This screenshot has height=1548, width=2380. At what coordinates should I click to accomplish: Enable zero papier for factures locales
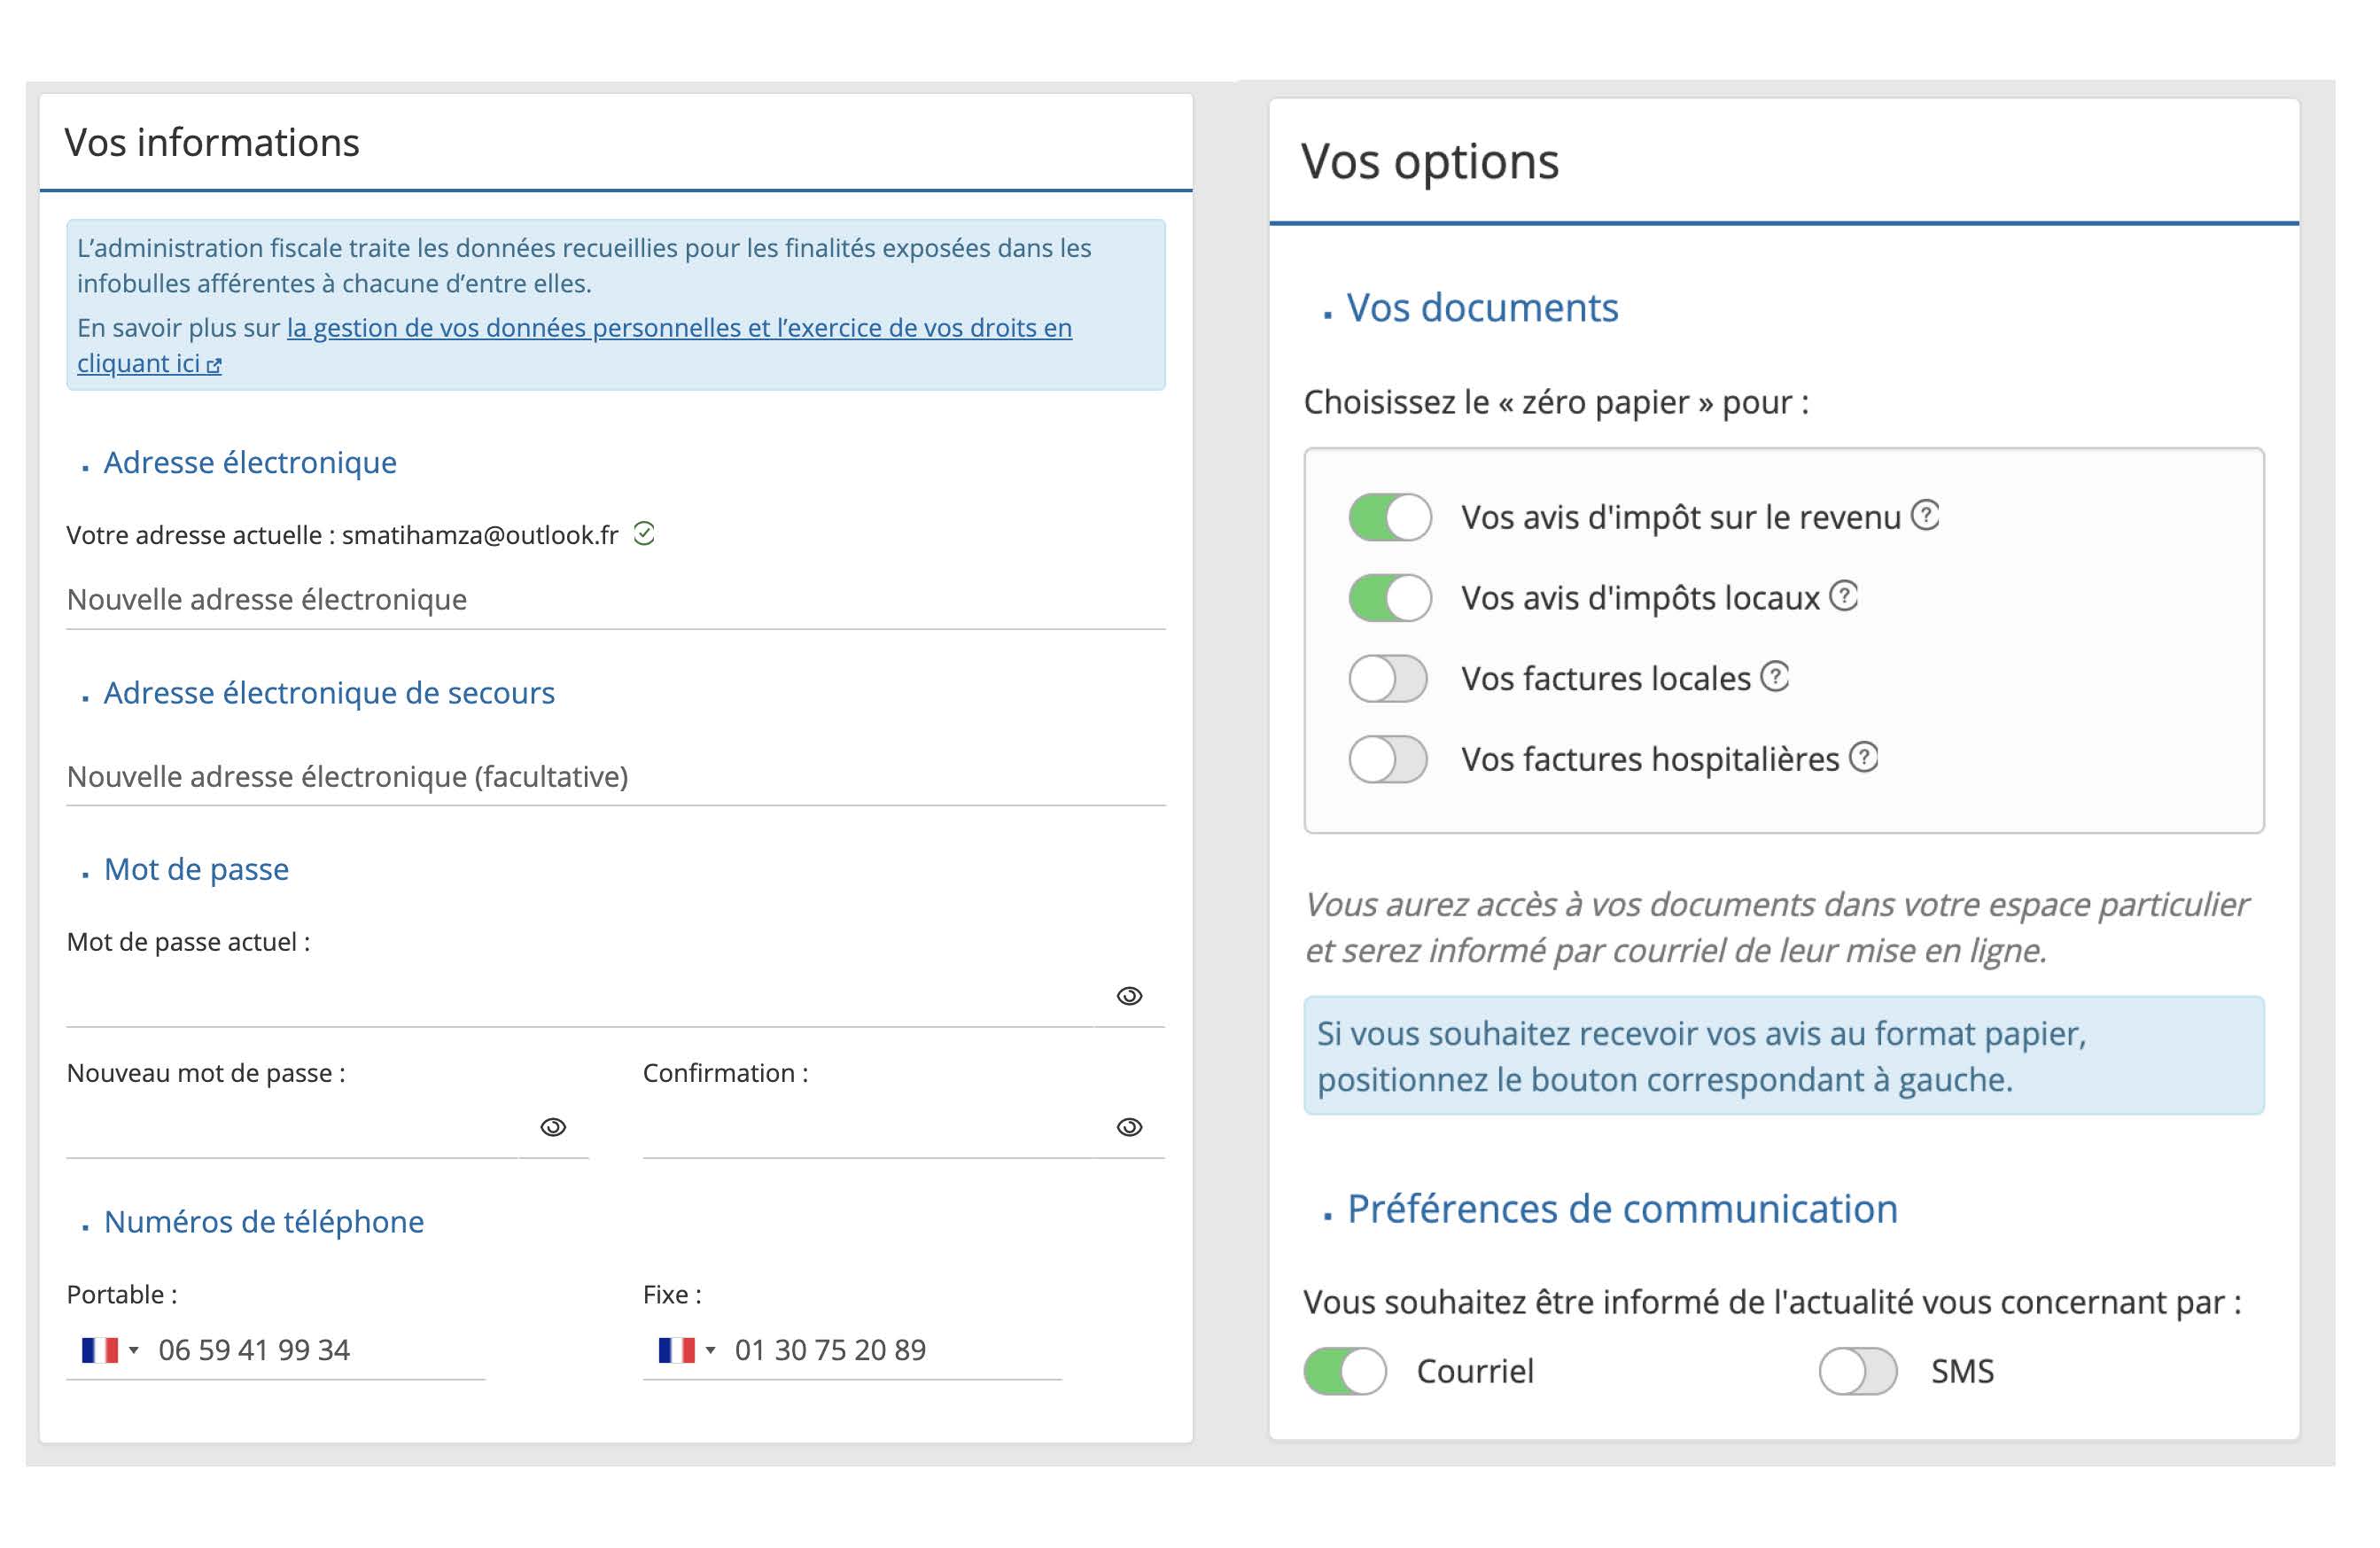(1387, 679)
